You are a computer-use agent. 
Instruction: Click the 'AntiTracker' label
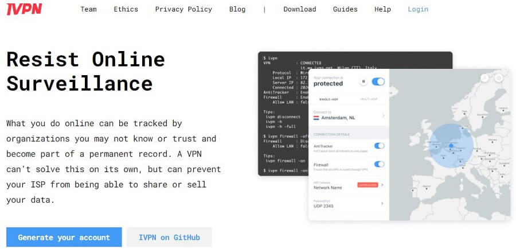point(323,146)
